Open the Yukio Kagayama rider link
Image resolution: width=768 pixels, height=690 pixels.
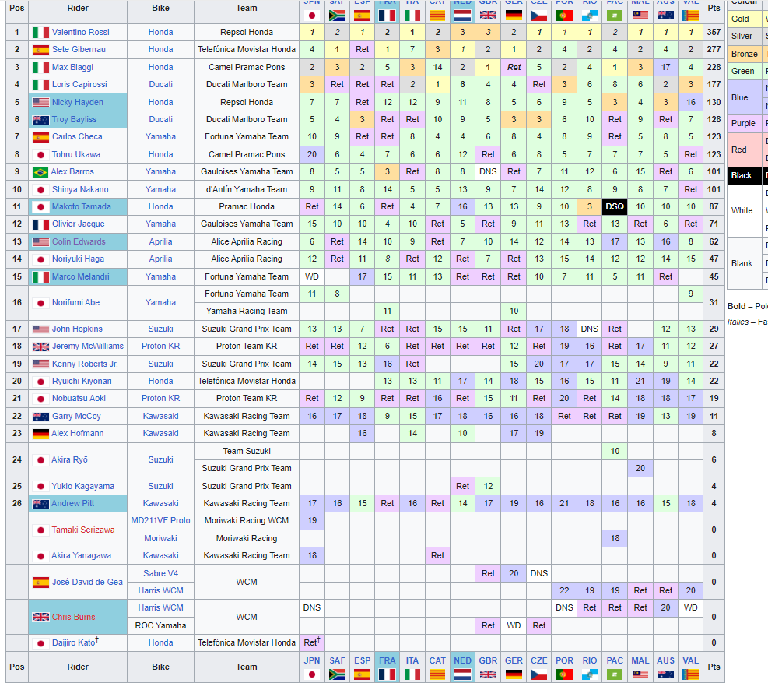[x=82, y=487]
